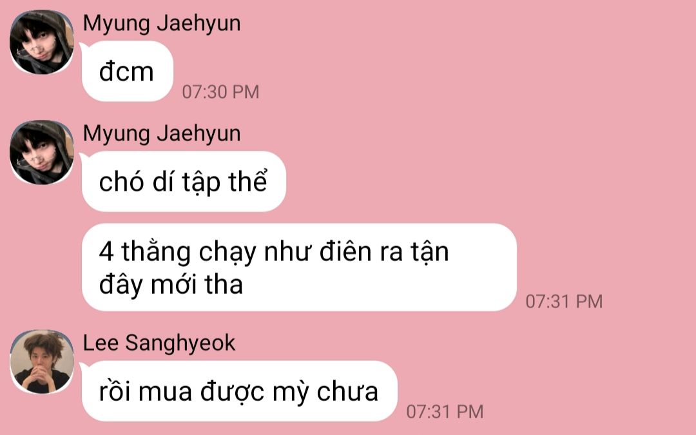Image resolution: width=696 pixels, height=435 pixels.
Task: Open Myung Jaehyun's avatar beside "chó dí tập thể"
Action: (42, 152)
